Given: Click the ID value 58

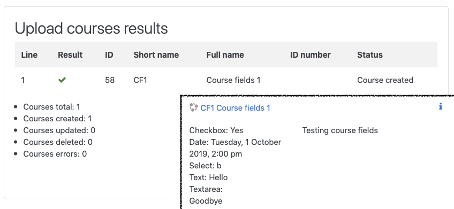Looking at the screenshot, I should coord(110,80).
